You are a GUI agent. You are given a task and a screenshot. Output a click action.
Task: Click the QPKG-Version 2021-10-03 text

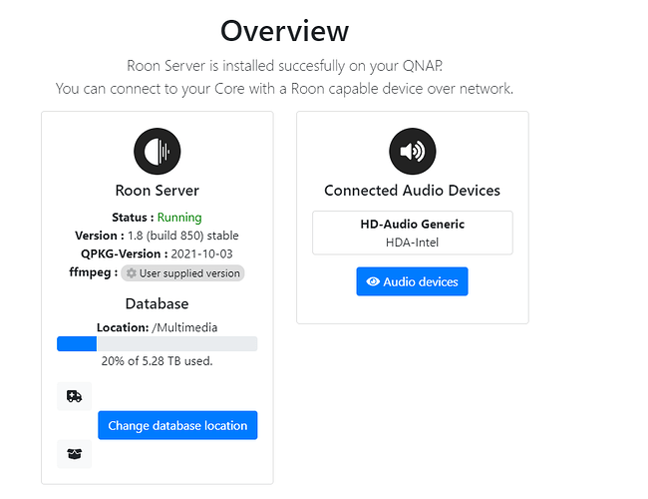157,253
